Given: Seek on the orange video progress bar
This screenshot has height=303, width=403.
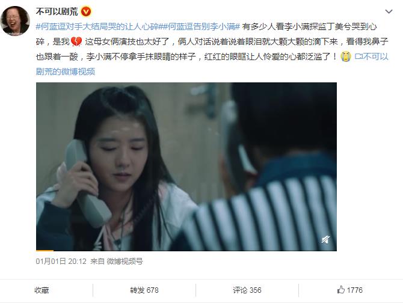Looking at the screenshot, I should pyautogui.click(x=186, y=250).
